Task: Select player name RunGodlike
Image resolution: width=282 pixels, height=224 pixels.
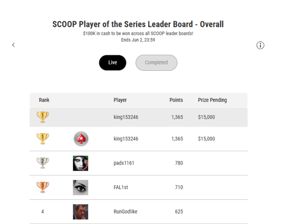Action: coord(125,212)
